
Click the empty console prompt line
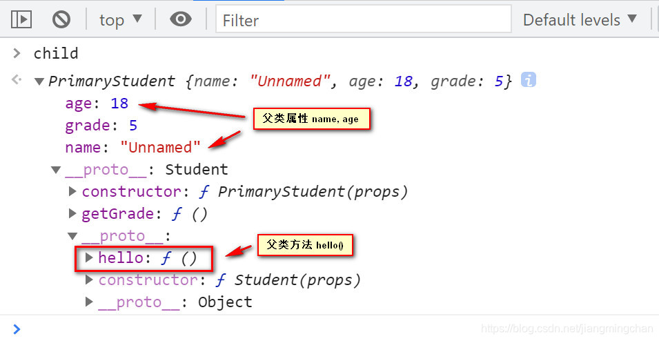pyautogui.click(x=330, y=329)
